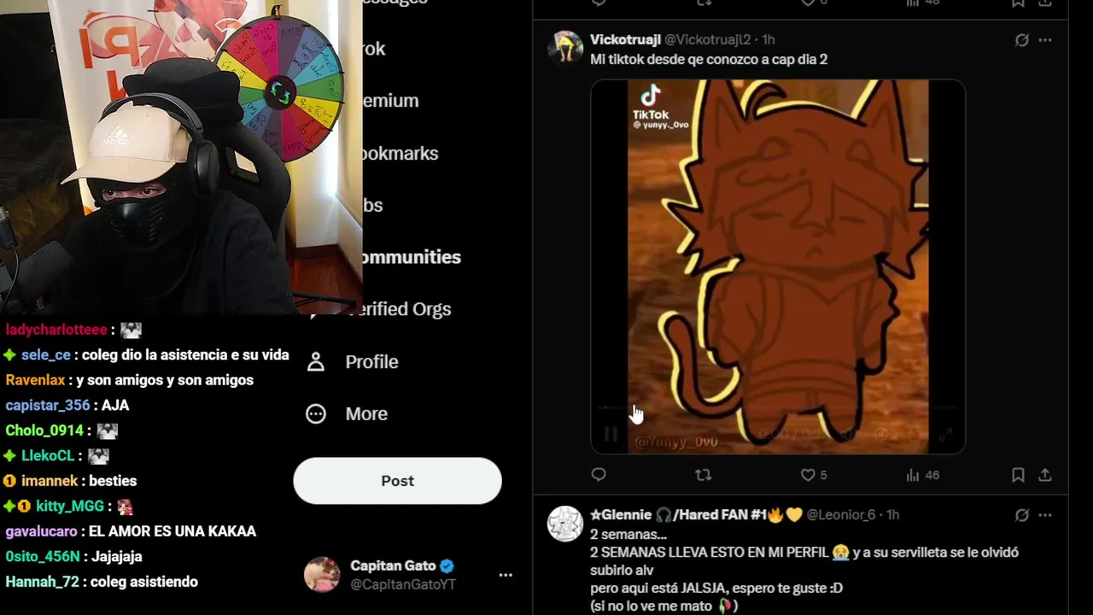Open Grok on Glennie's post
Viewport: 1093px width, 615px height.
tap(1021, 515)
